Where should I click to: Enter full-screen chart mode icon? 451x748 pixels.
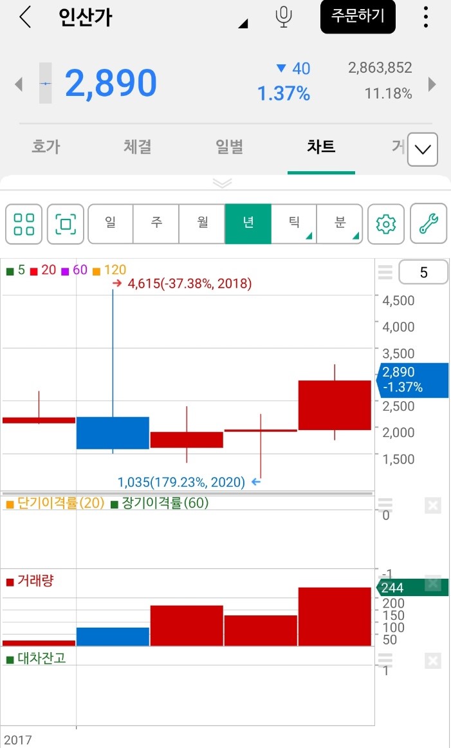[x=66, y=224]
